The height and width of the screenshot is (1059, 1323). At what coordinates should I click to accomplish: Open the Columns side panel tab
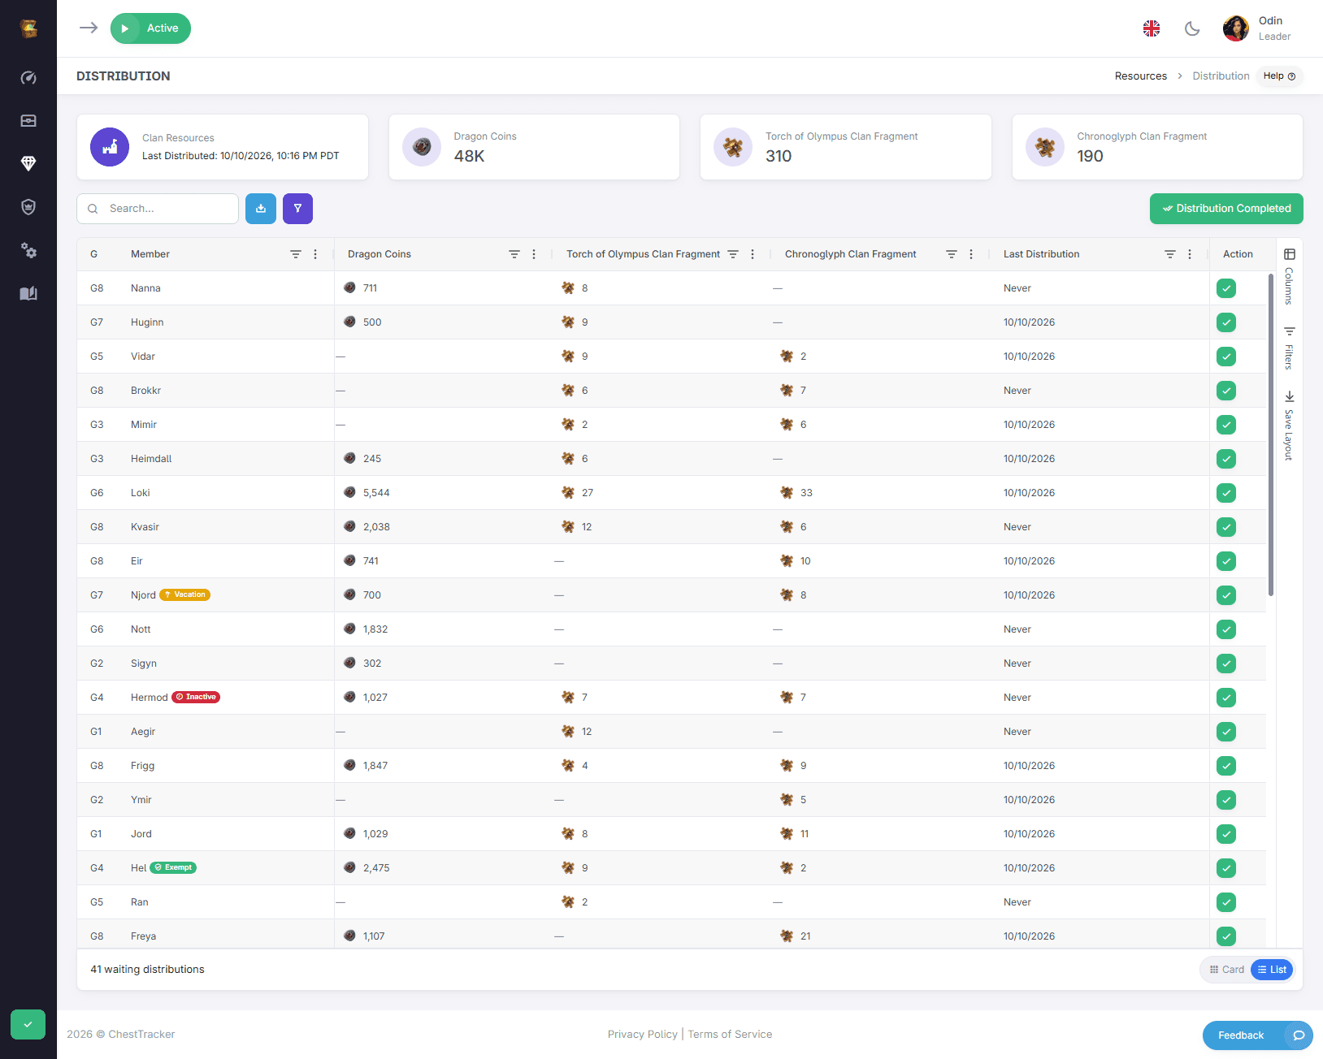point(1290,277)
